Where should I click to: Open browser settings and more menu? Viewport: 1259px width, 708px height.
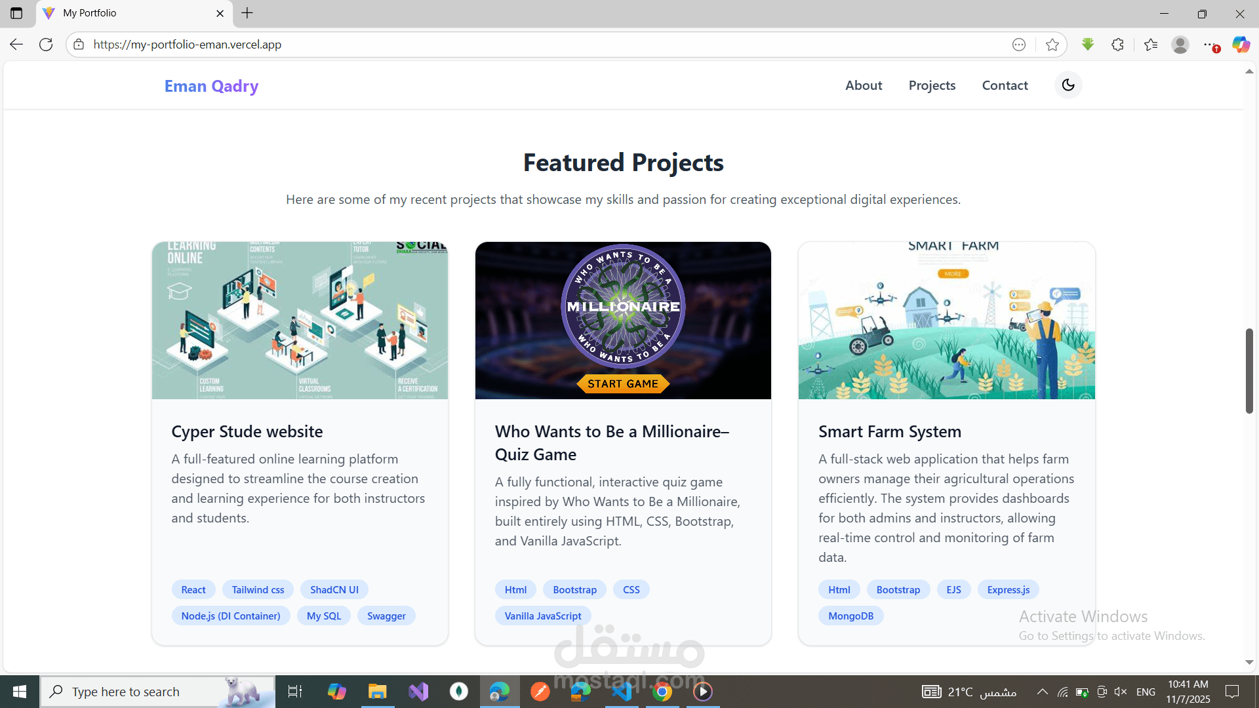click(1210, 45)
